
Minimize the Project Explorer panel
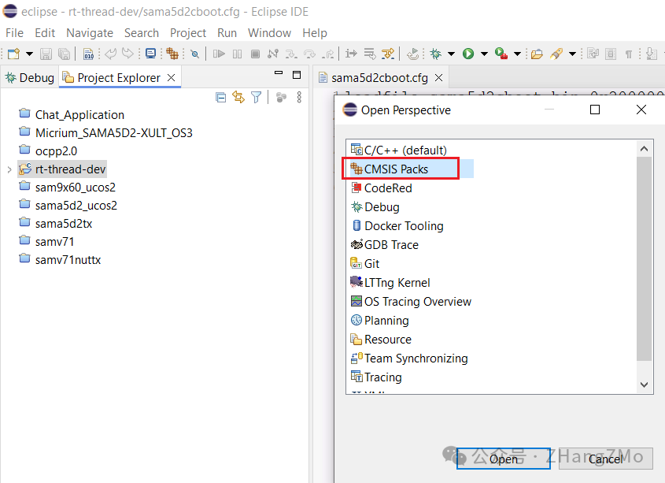click(279, 73)
